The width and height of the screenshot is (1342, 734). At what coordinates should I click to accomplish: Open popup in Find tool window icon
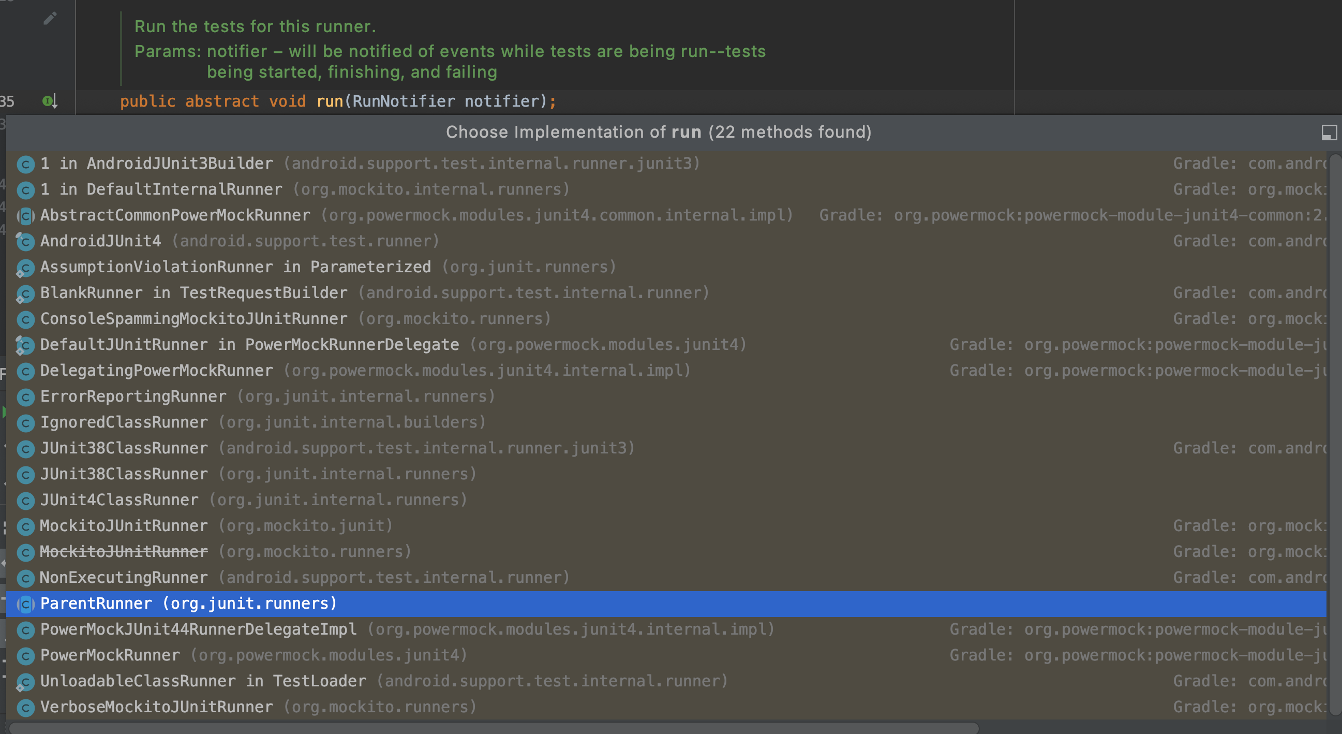tap(1329, 133)
